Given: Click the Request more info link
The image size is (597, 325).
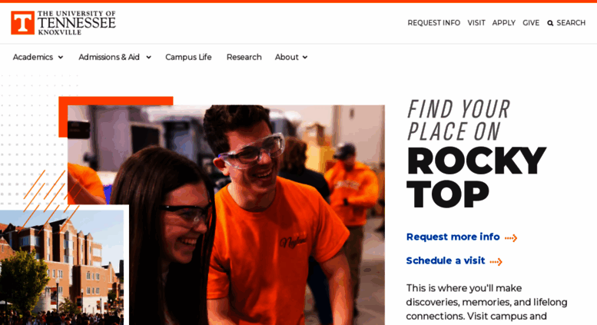Looking at the screenshot, I should [x=453, y=237].
